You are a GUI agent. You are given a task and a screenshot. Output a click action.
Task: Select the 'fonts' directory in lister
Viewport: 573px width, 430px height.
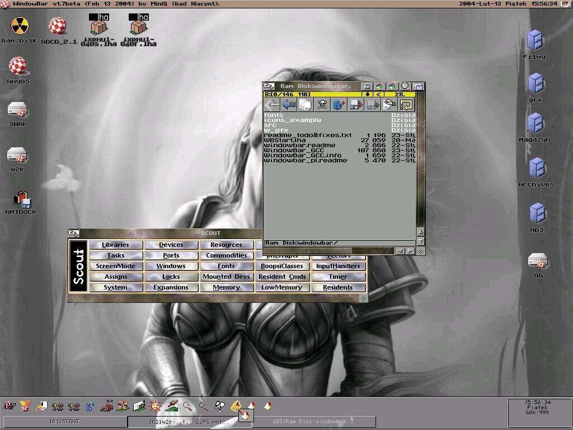(x=340, y=115)
